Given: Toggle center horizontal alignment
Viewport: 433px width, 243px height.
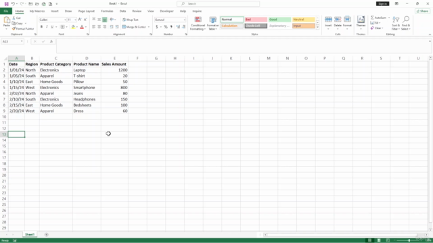Looking at the screenshot, I should pyautogui.click(x=99, y=27).
